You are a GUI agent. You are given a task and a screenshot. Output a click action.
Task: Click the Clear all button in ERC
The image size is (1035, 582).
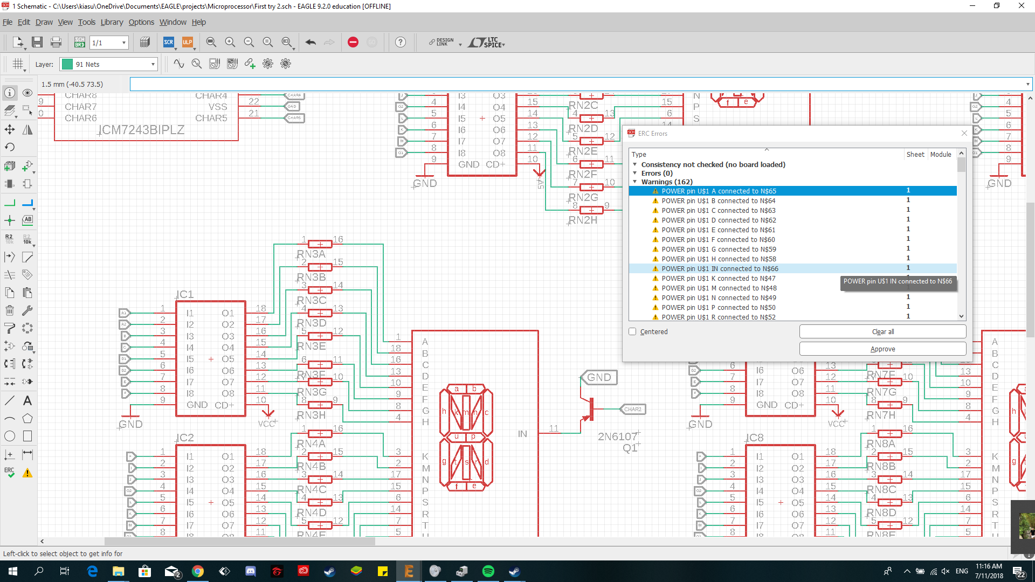pos(883,332)
